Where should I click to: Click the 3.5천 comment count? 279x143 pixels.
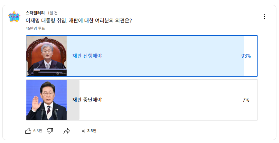[x=92, y=131]
